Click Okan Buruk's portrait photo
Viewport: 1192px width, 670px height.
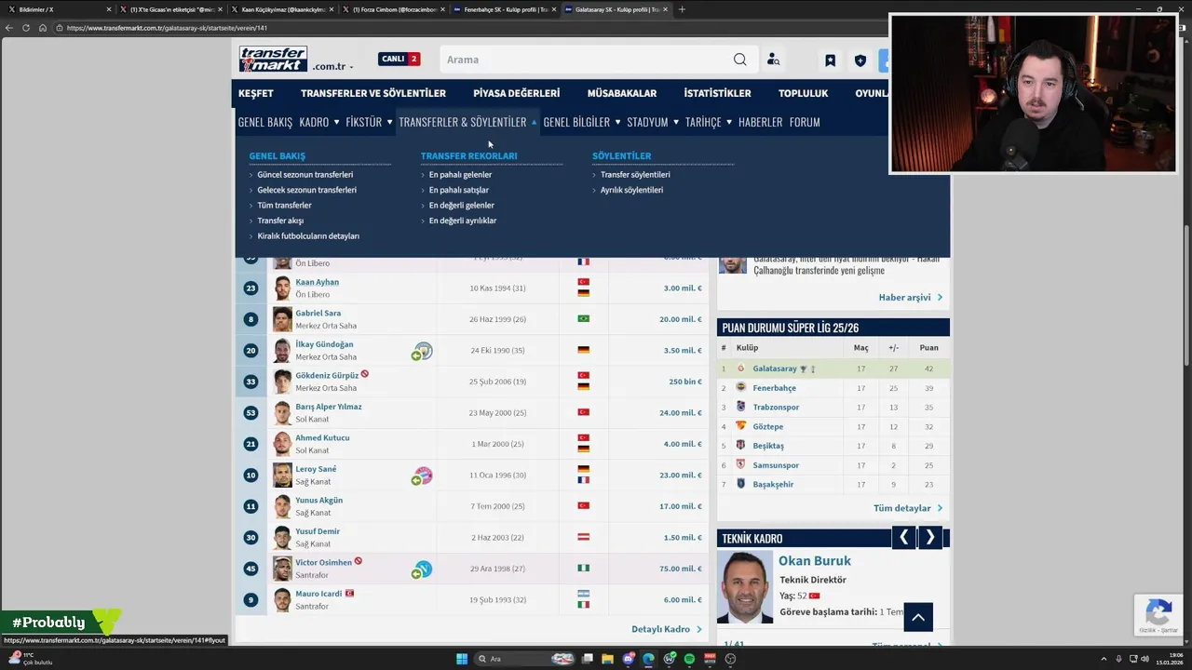[745, 587]
